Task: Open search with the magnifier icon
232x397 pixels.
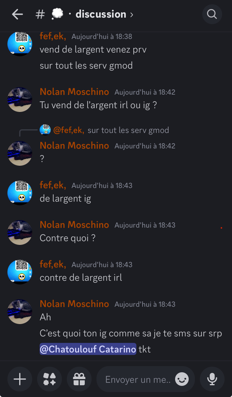Action: click(212, 14)
